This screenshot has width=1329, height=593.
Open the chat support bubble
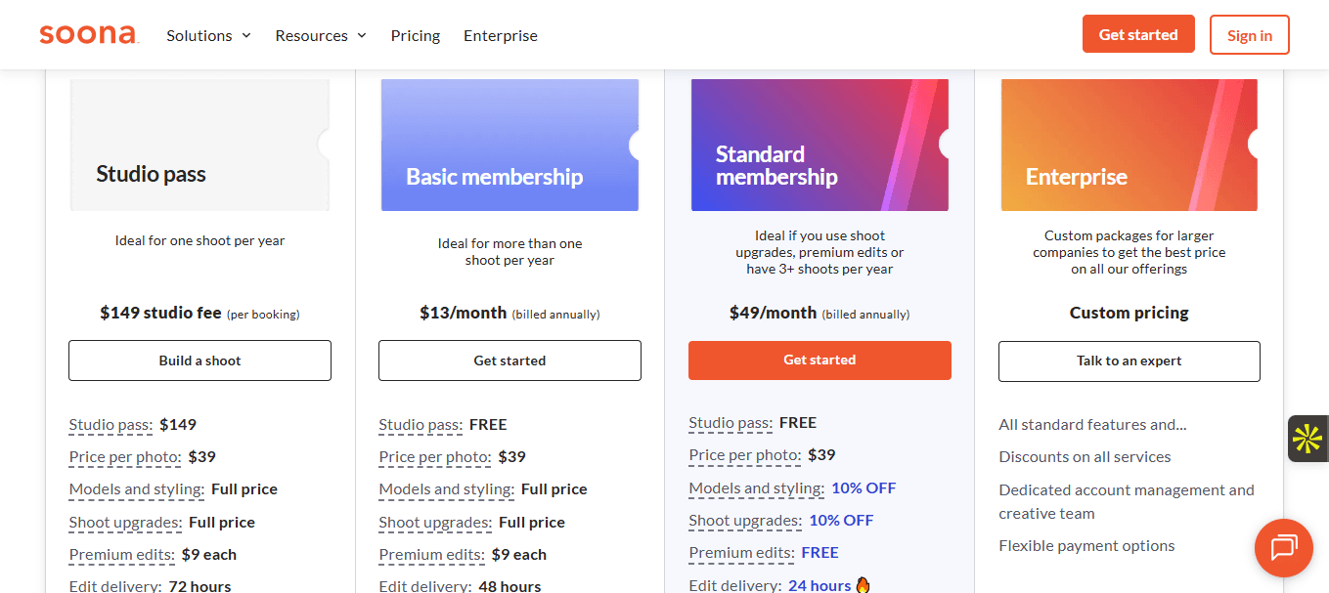1283,548
